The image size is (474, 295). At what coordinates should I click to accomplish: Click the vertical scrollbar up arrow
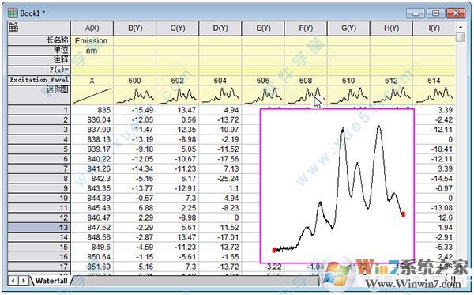pyautogui.click(x=461, y=27)
